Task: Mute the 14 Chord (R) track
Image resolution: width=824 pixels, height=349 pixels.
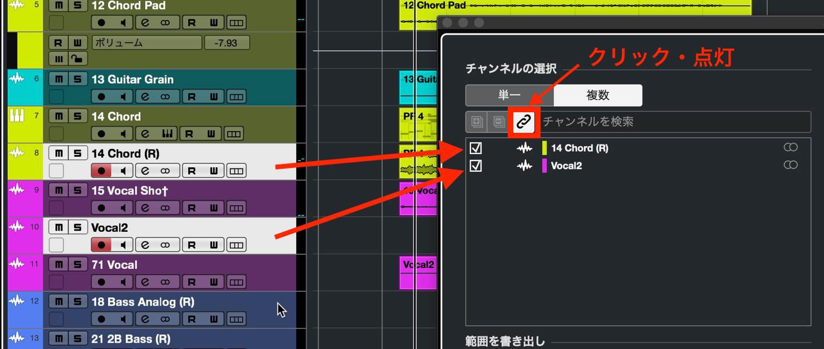Action: point(58,153)
